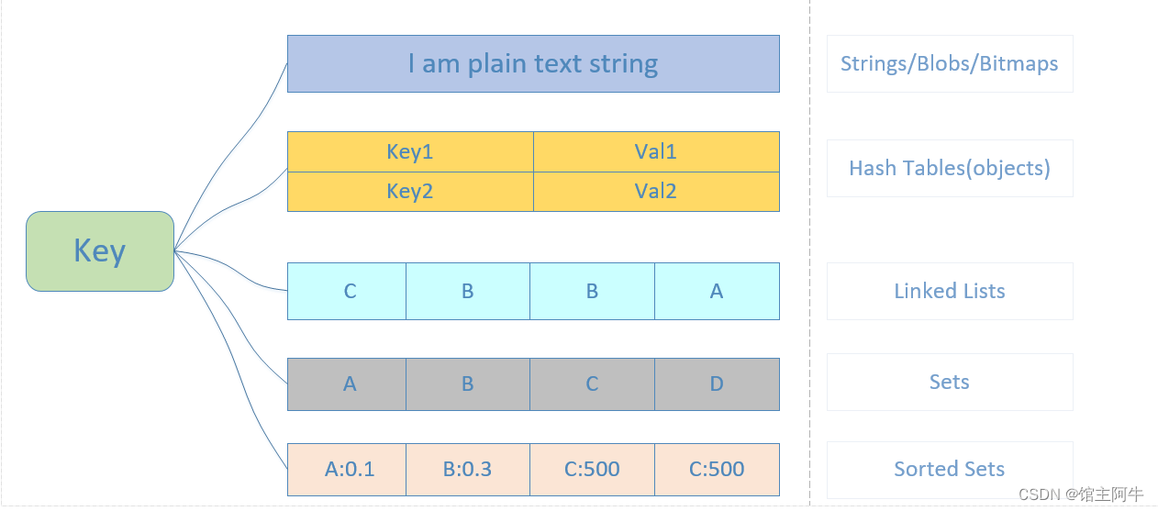This screenshot has height=511, width=1158.
Task: Click the Key1 cell in hash table
Action: point(410,151)
